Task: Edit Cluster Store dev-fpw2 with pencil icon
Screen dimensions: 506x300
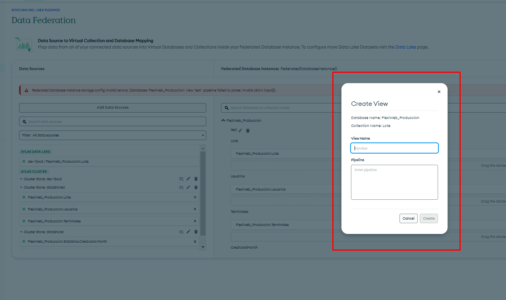Action: coord(188,179)
